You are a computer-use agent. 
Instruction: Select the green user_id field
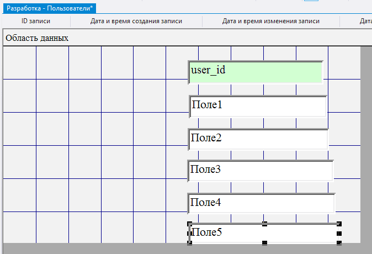pyautogui.click(x=256, y=72)
